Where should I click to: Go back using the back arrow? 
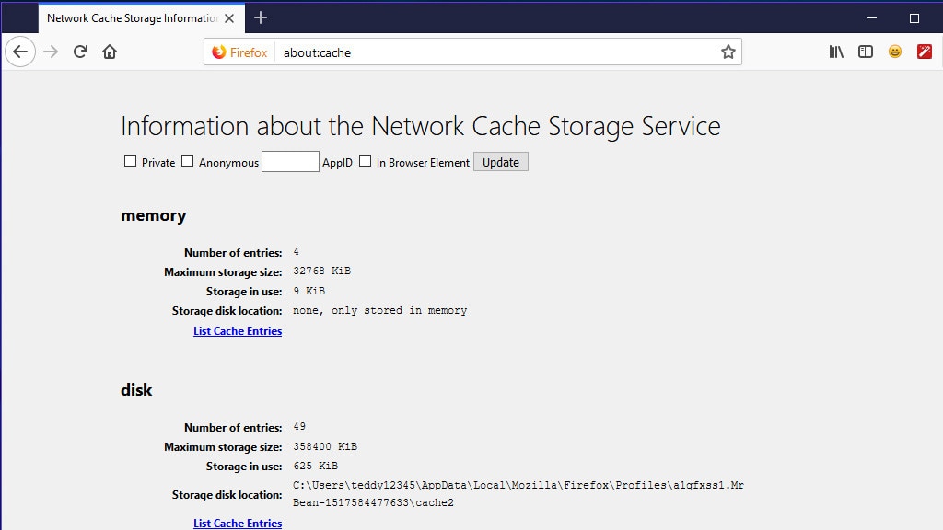pyautogui.click(x=20, y=52)
